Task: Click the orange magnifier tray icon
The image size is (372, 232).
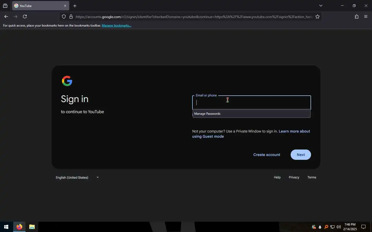Action: (x=326, y=227)
